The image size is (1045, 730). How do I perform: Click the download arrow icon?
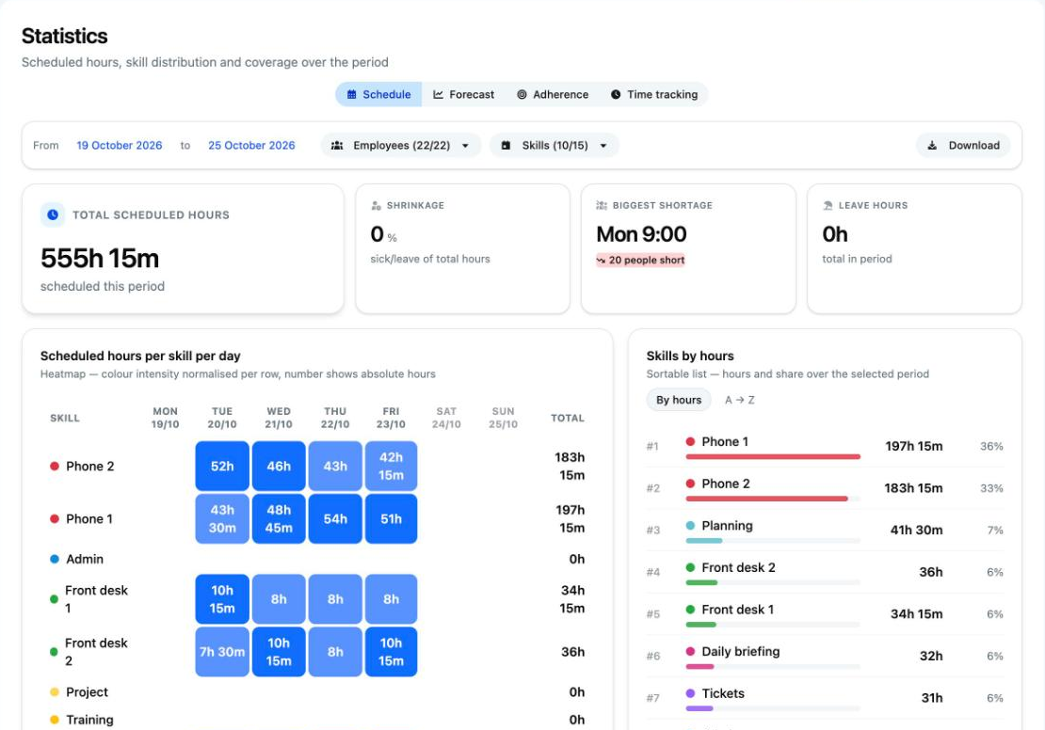pyautogui.click(x=932, y=145)
